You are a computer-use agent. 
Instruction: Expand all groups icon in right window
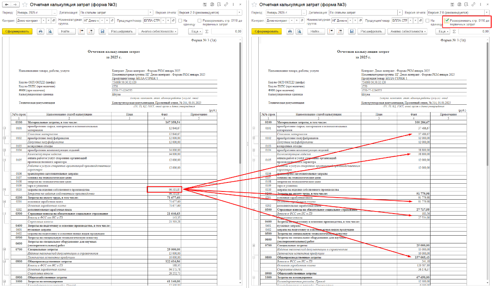(341, 31)
